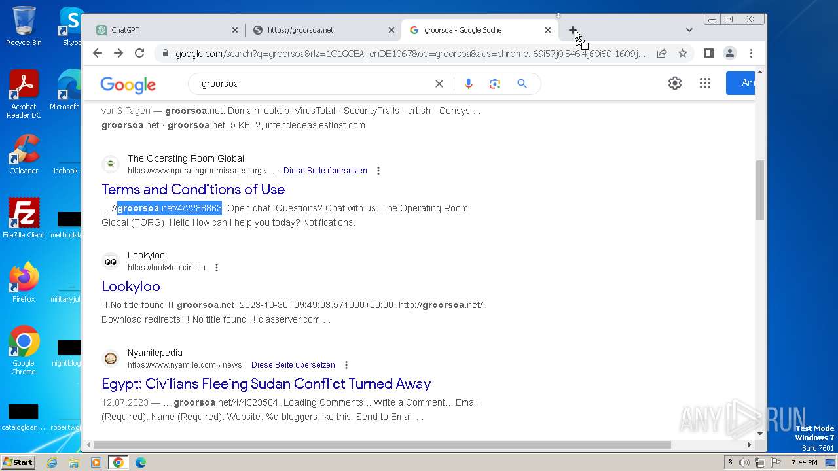Open Google quick settings gear
Image resolution: width=838 pixels, height=471 pixels.
[x=675, y=83]
